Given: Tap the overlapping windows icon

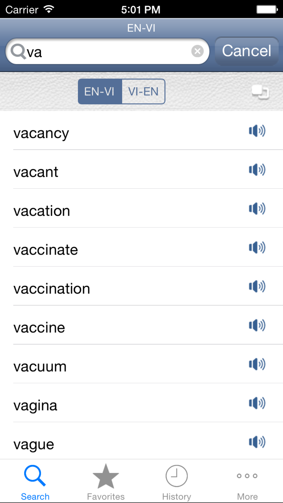Looking at the screenshot, I should [x=260, y=92].
